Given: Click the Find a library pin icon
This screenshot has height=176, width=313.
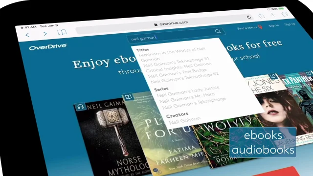Looking at the screenshot, I should (260, 27).
